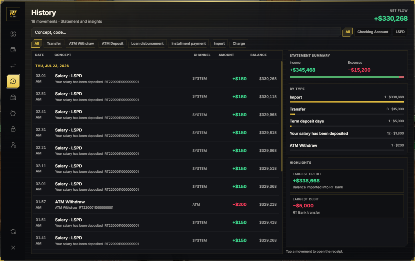Click the -$200 ATM withdraw amount
The height and width of the screenshot is (261, 415).
click(x=239, y=204)
